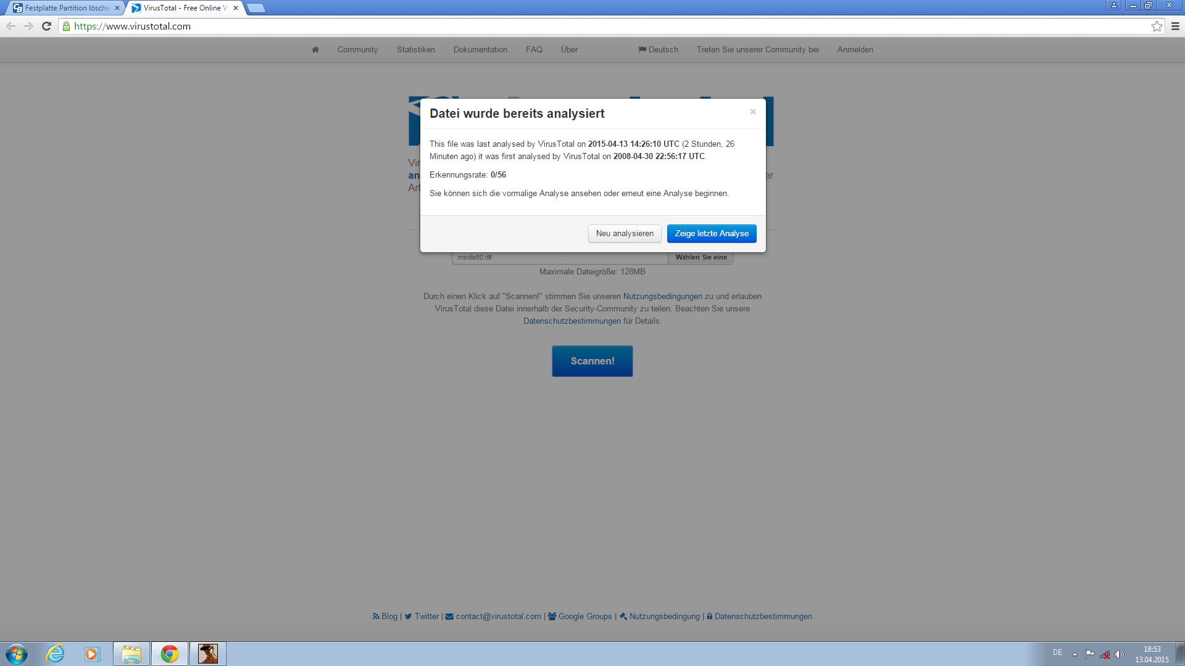This screenshot has width=1185, height=666.
Task: Click the Chrome user profile icon
Action: pyautogui.click(x=1114, y=5)
